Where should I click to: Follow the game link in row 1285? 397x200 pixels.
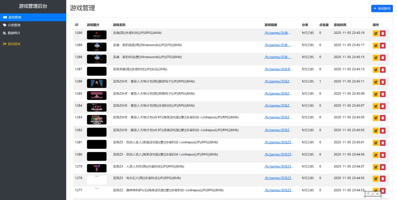(x=278, y=93)
